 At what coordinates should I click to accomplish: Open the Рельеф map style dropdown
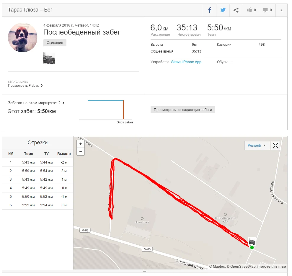tap(257, 146)
